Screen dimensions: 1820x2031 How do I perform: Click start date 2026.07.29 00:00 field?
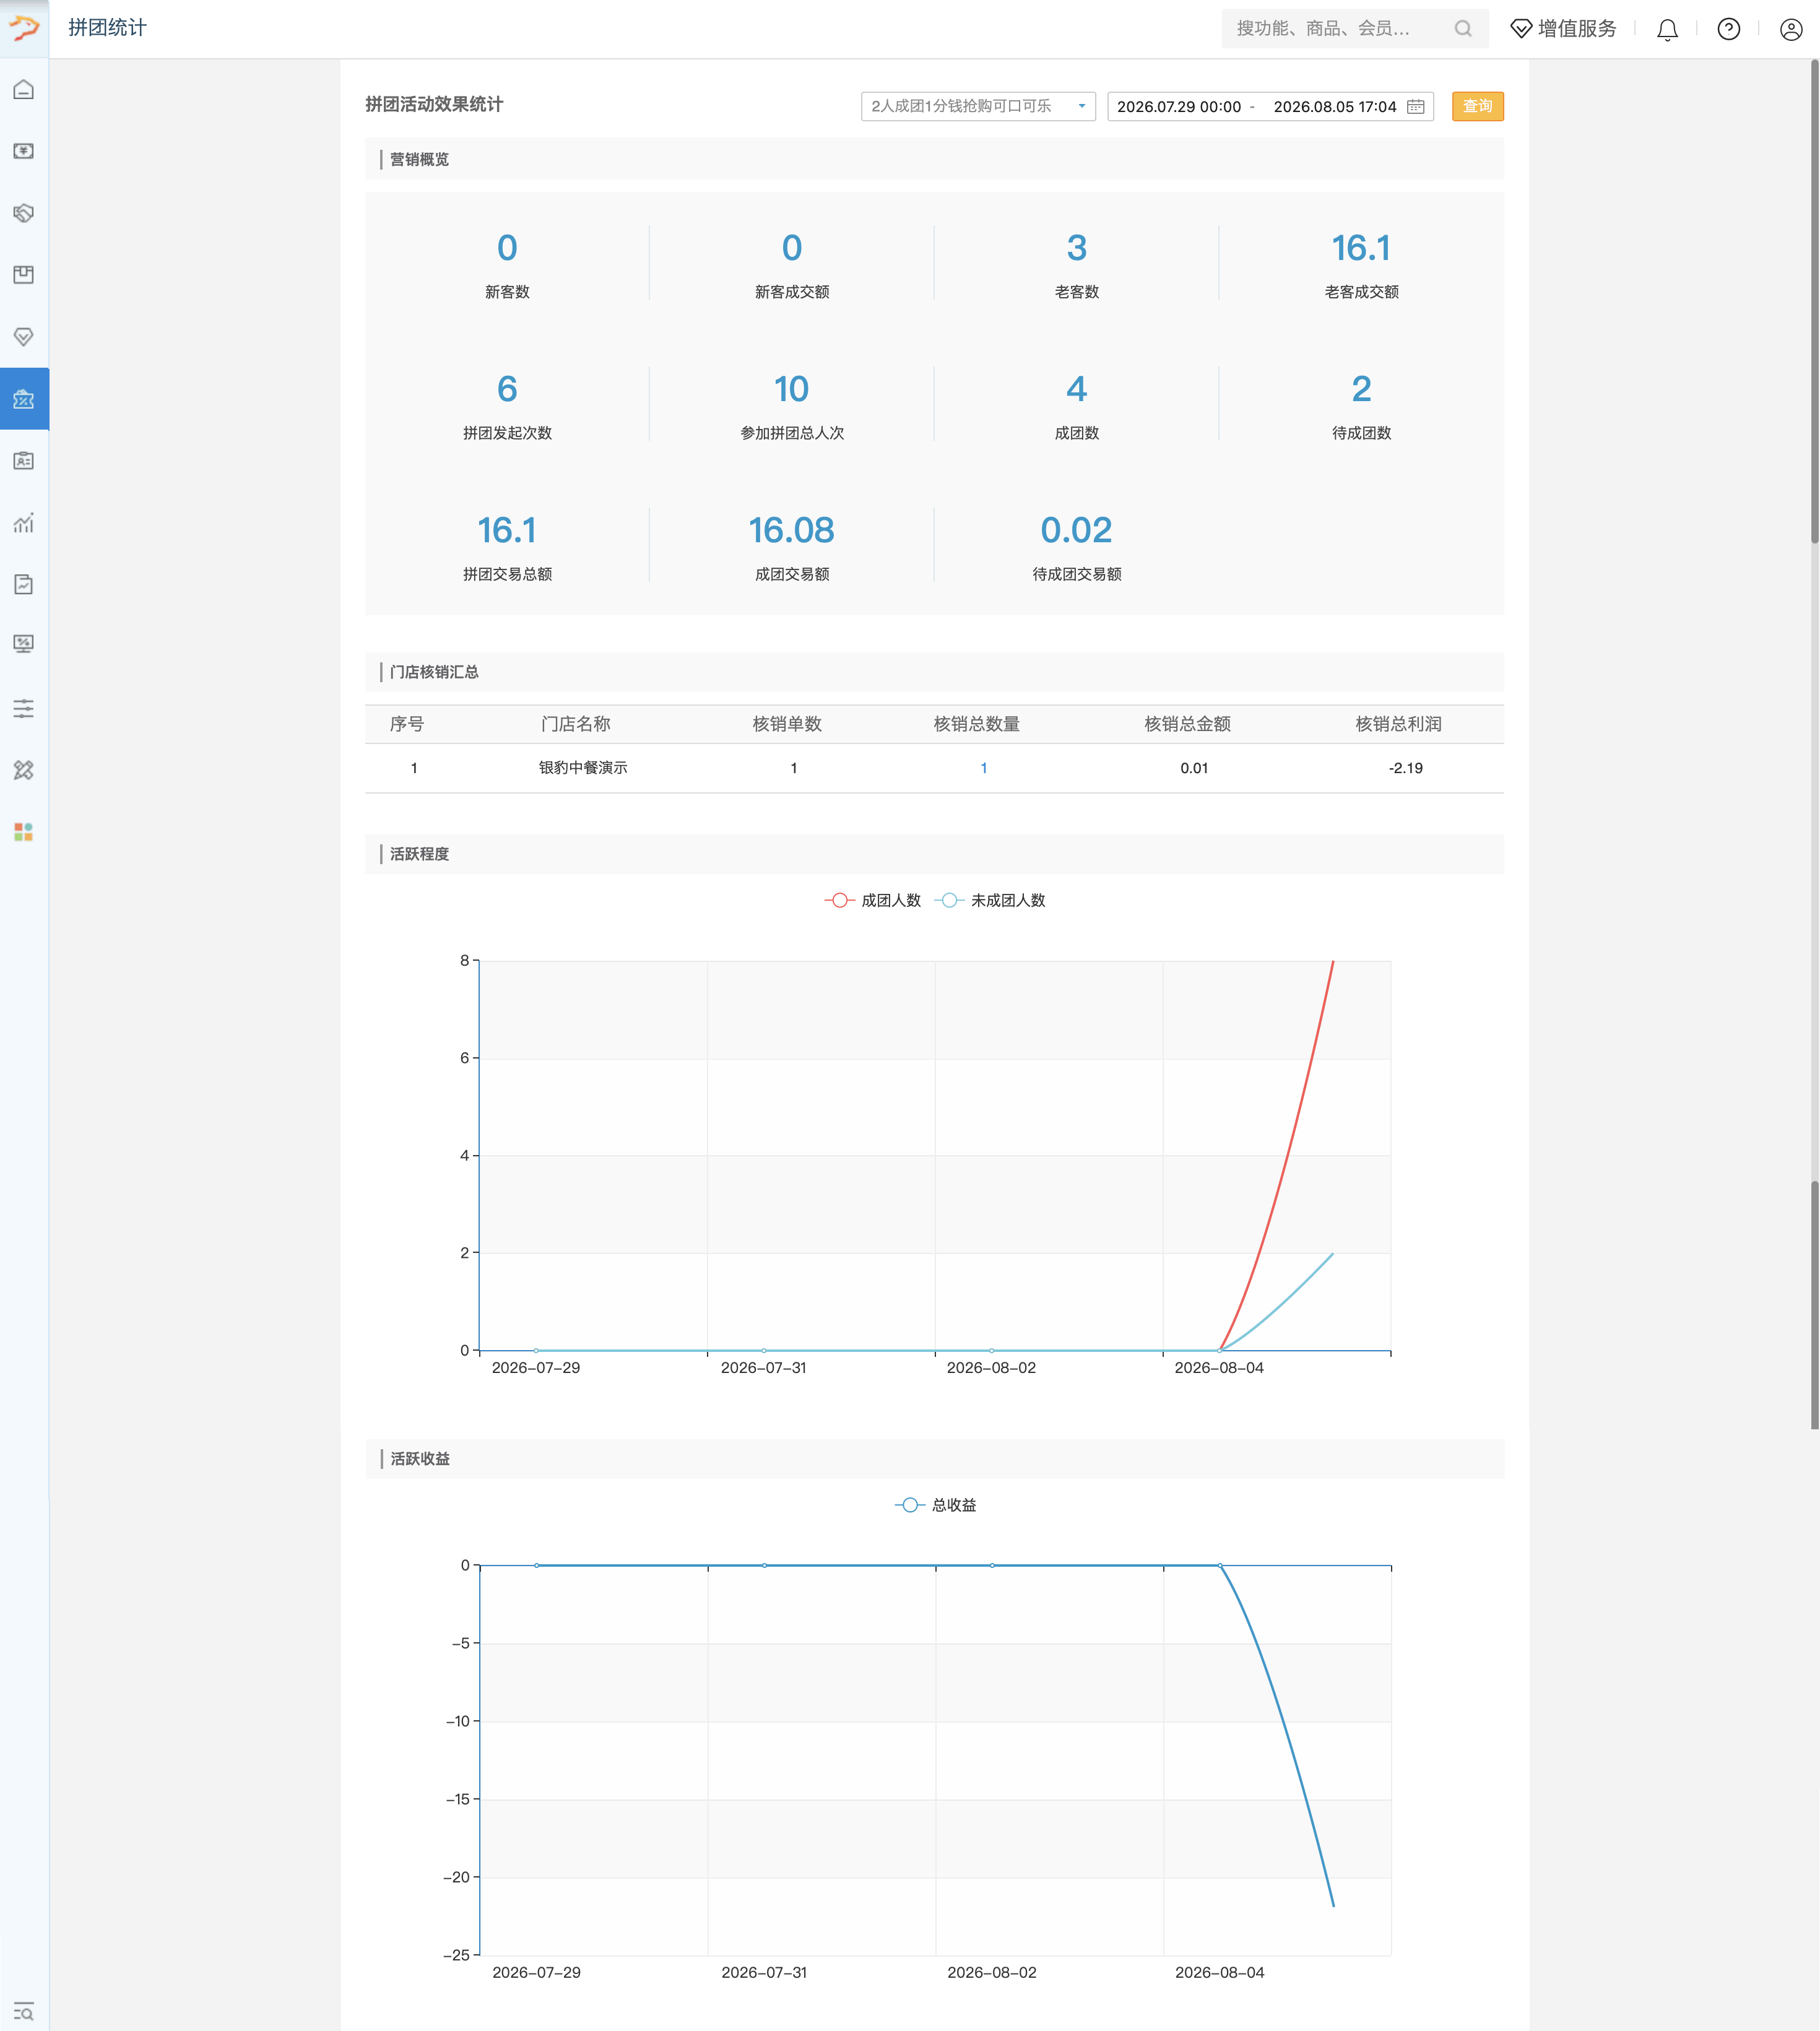[1179, 106]
